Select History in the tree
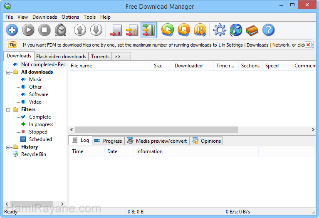This screenshot has width=319, height=218. pos(30,147)
